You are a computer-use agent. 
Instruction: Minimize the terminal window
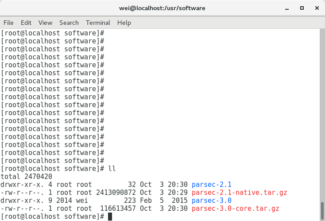point(287,8)
